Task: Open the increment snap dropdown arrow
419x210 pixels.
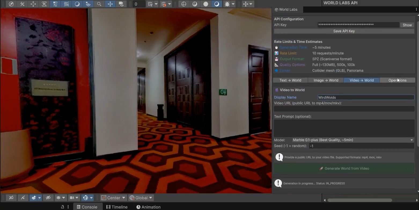Action: 170,4
